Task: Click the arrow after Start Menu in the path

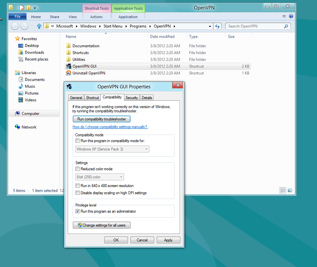Action: click(x=126, y=26)
